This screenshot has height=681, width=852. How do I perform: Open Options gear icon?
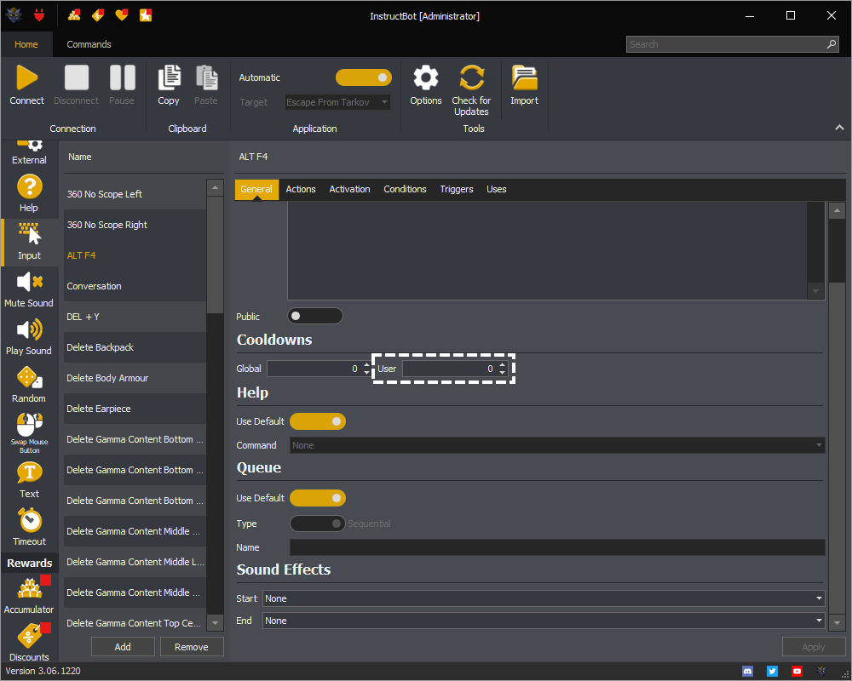click(x=426, y=77)
